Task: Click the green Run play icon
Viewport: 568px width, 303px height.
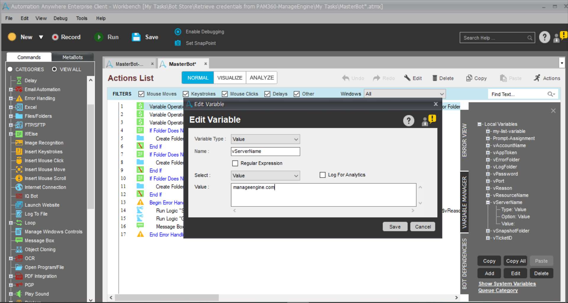Action: coord(99,37)
